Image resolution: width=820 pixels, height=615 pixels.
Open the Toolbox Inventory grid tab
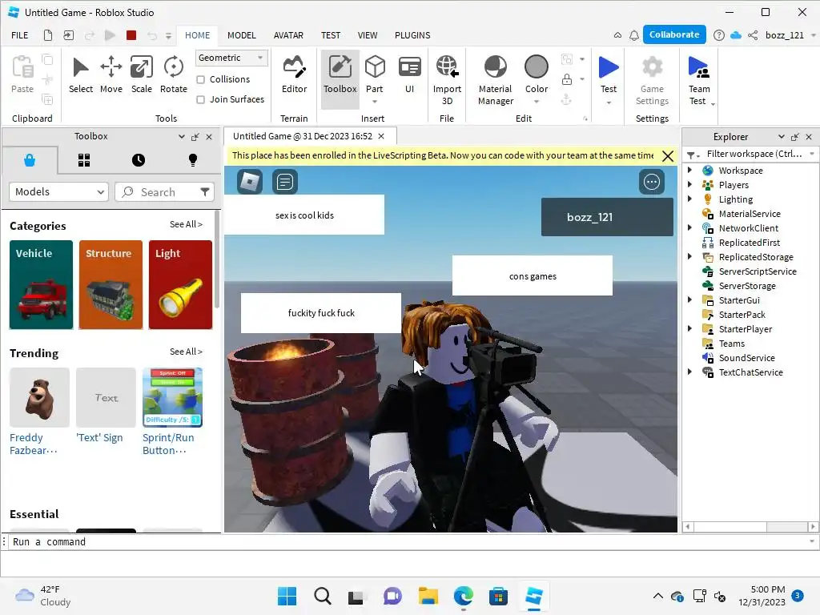pyautogui.click(x=84, y=160)
